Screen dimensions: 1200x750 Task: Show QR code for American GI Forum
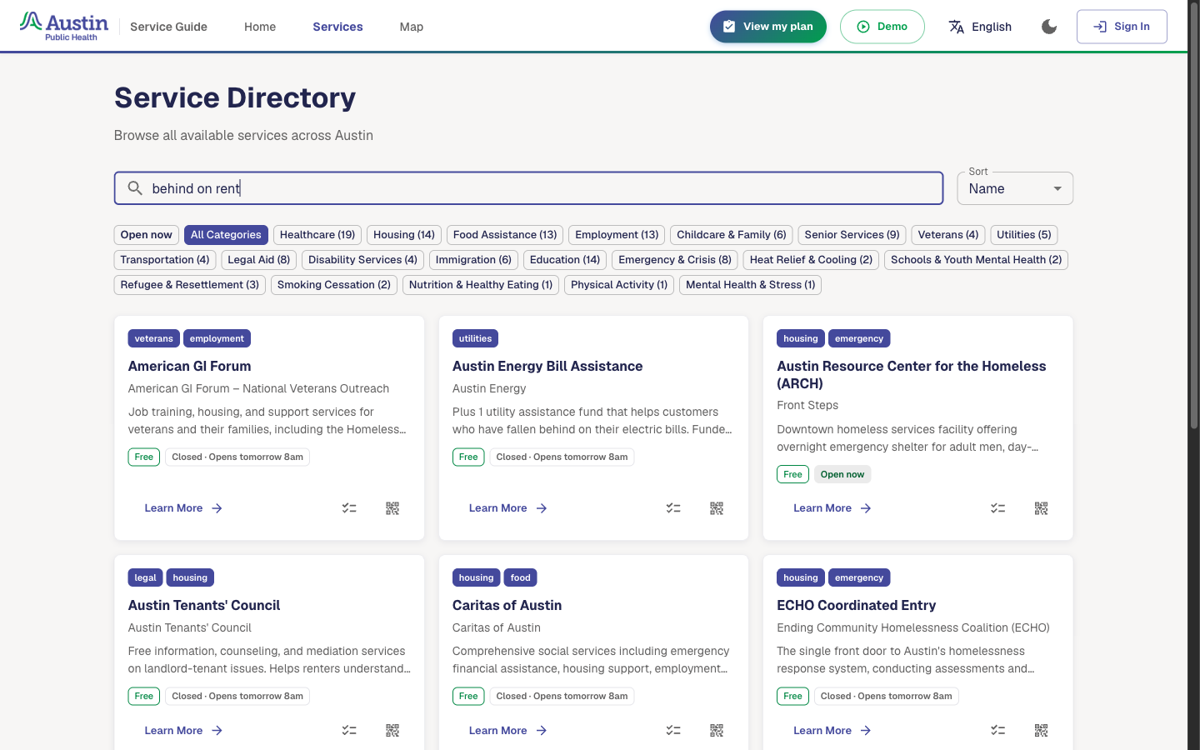point(392,508)
